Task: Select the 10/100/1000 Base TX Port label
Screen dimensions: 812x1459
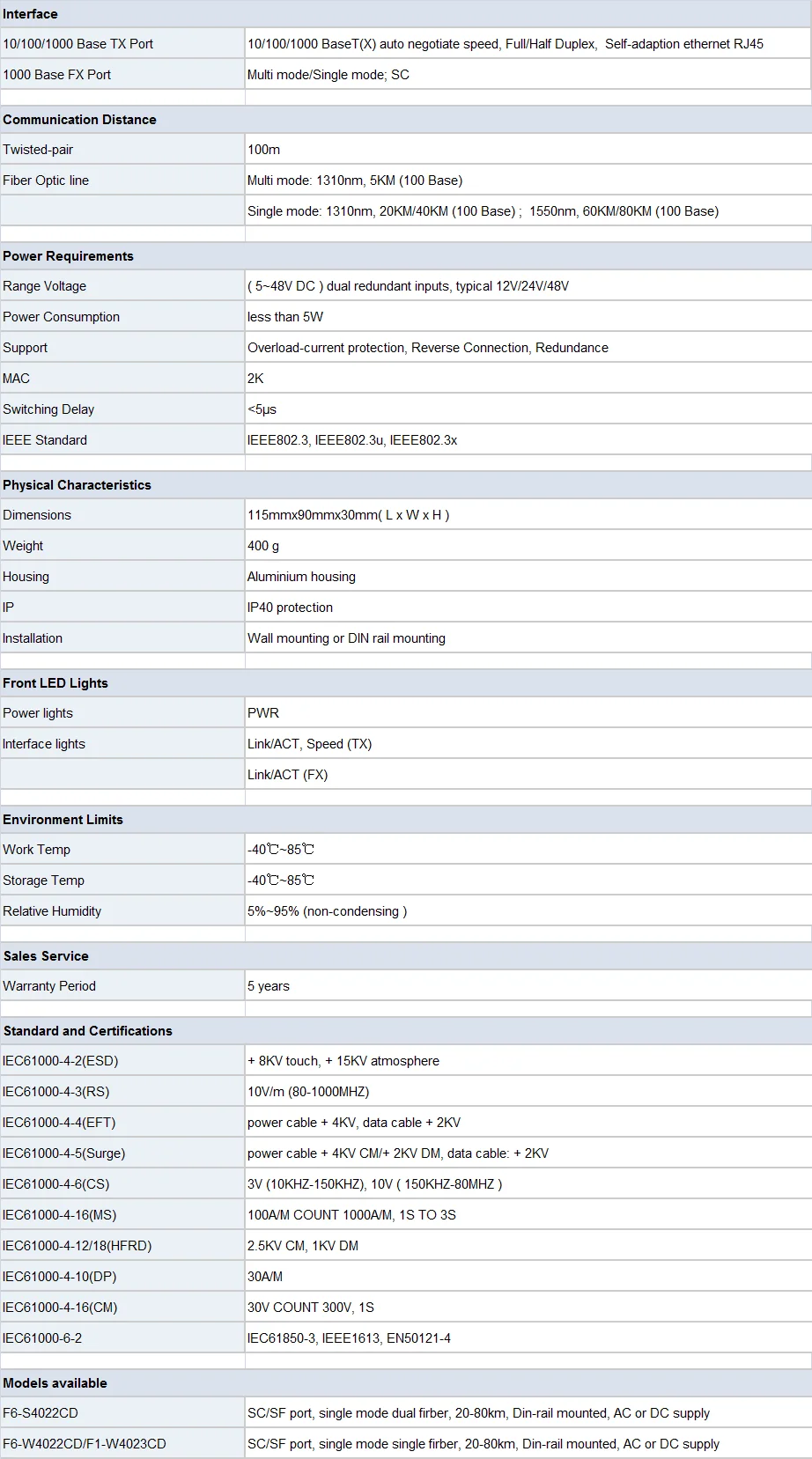Action: click(78, 44)
